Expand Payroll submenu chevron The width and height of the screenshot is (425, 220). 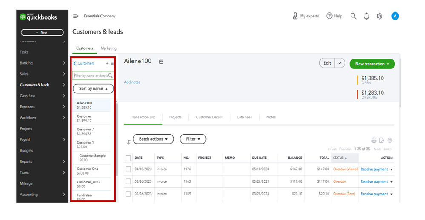64,140
